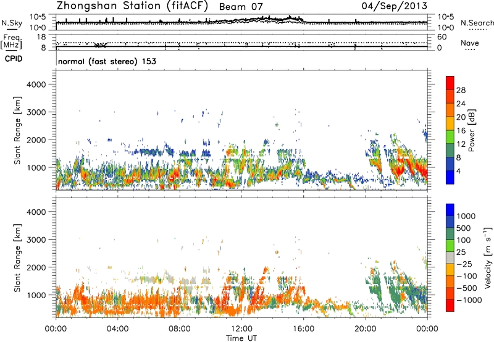Click the "60" Nave axis tick label
This screenshot has height=342, width=494.
442,37
